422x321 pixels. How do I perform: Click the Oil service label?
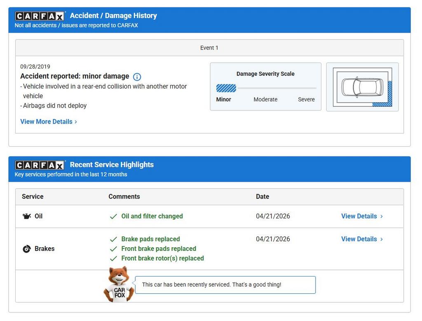point(38,216)
